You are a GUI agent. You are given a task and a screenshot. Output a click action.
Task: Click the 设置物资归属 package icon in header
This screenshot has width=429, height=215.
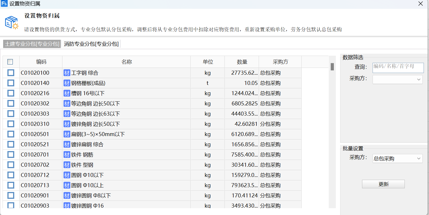click(12, 23)
